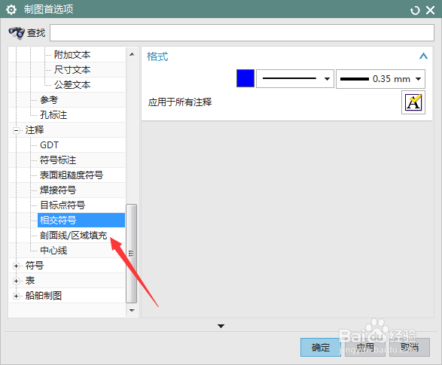Screen dimensions: 442x365
Task: Select 中心线 in the tree
Action: point(53,251)
